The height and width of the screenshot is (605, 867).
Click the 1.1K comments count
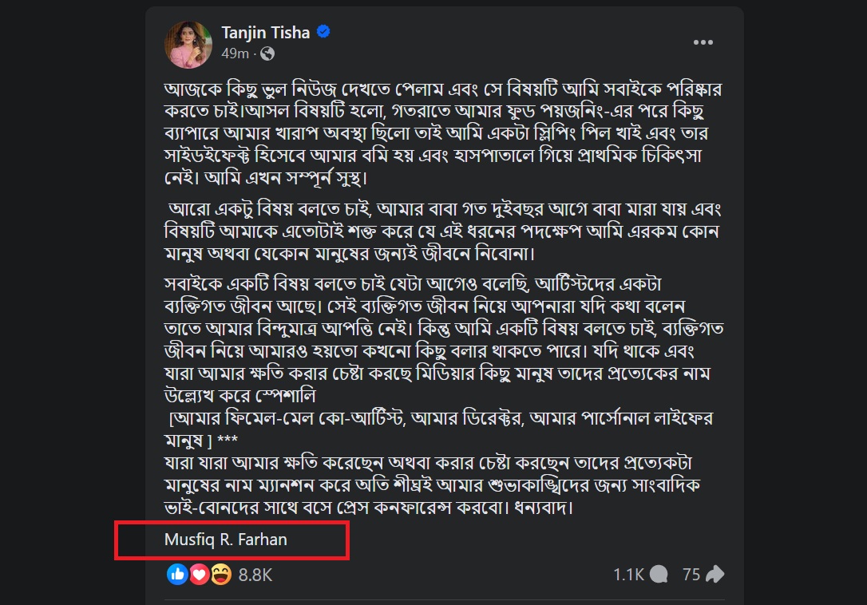pyautogui.click(x=628, y=574)
